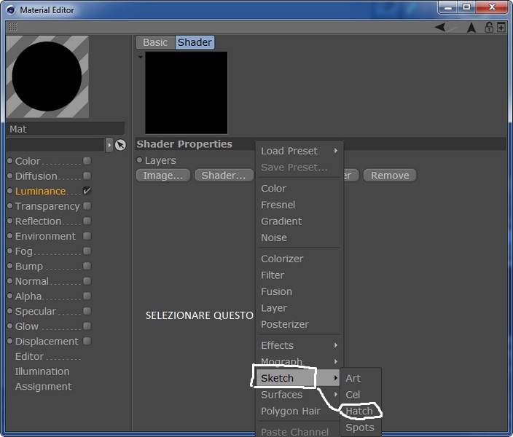
Task: Click the small arrow beside the layer field
Action: pos(109,145)
